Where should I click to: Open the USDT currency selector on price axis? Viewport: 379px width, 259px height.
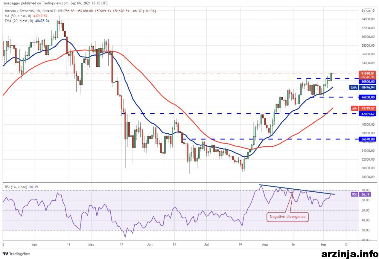coord(368,11)
